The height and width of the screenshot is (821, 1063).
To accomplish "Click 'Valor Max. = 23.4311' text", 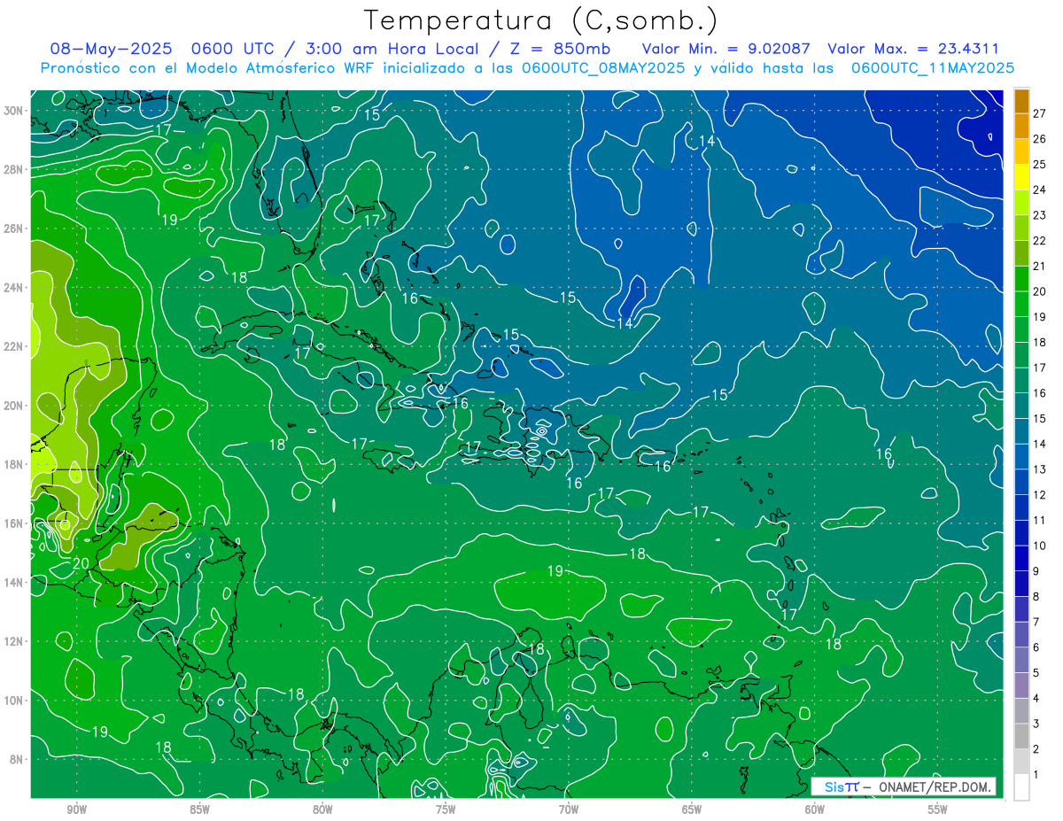I will pos(912,49).
